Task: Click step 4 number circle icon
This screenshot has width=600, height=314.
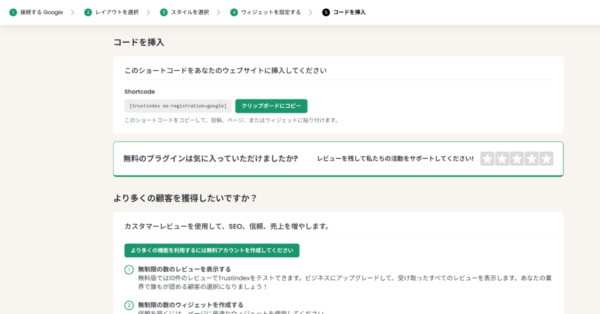Action: point(234,12)
